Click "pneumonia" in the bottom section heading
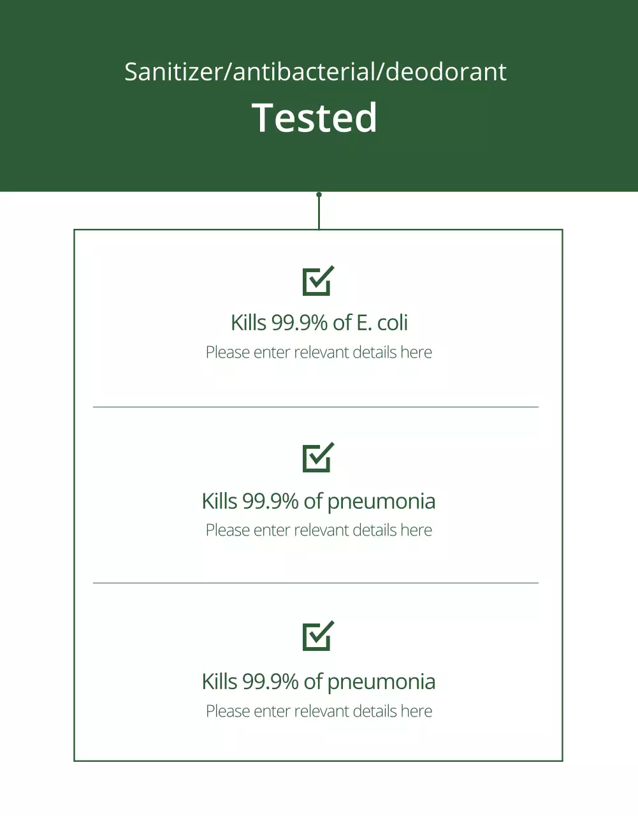Viewport: 638px width, 816px height. coord(381,681)
